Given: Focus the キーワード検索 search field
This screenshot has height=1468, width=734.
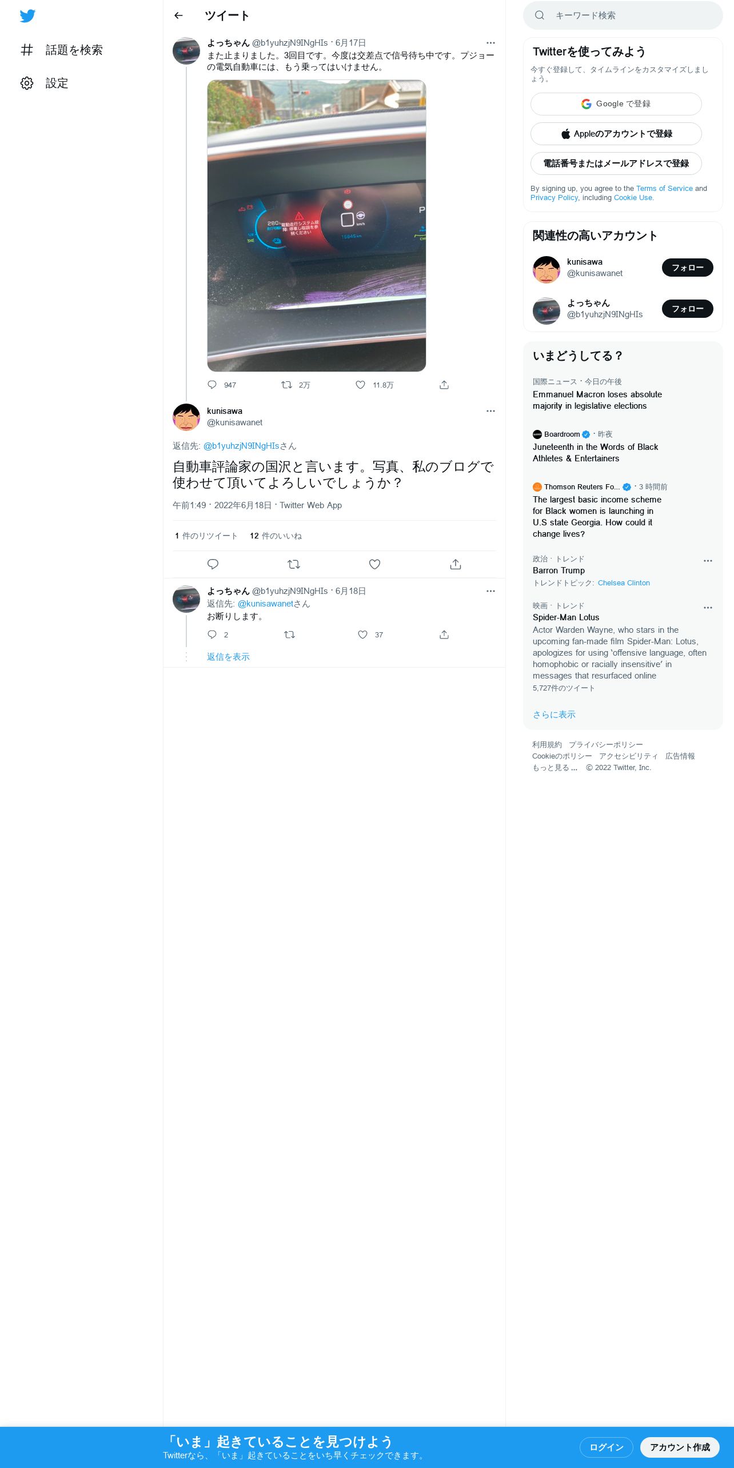Looking at the screenshot, I should coord(623,15).
